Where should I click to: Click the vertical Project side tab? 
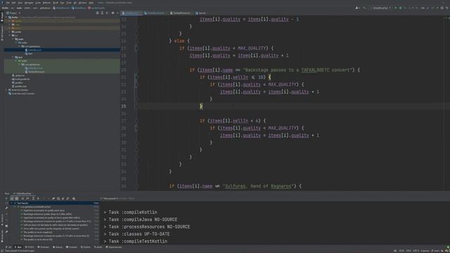pyautogui.click(x=2, y=17)
